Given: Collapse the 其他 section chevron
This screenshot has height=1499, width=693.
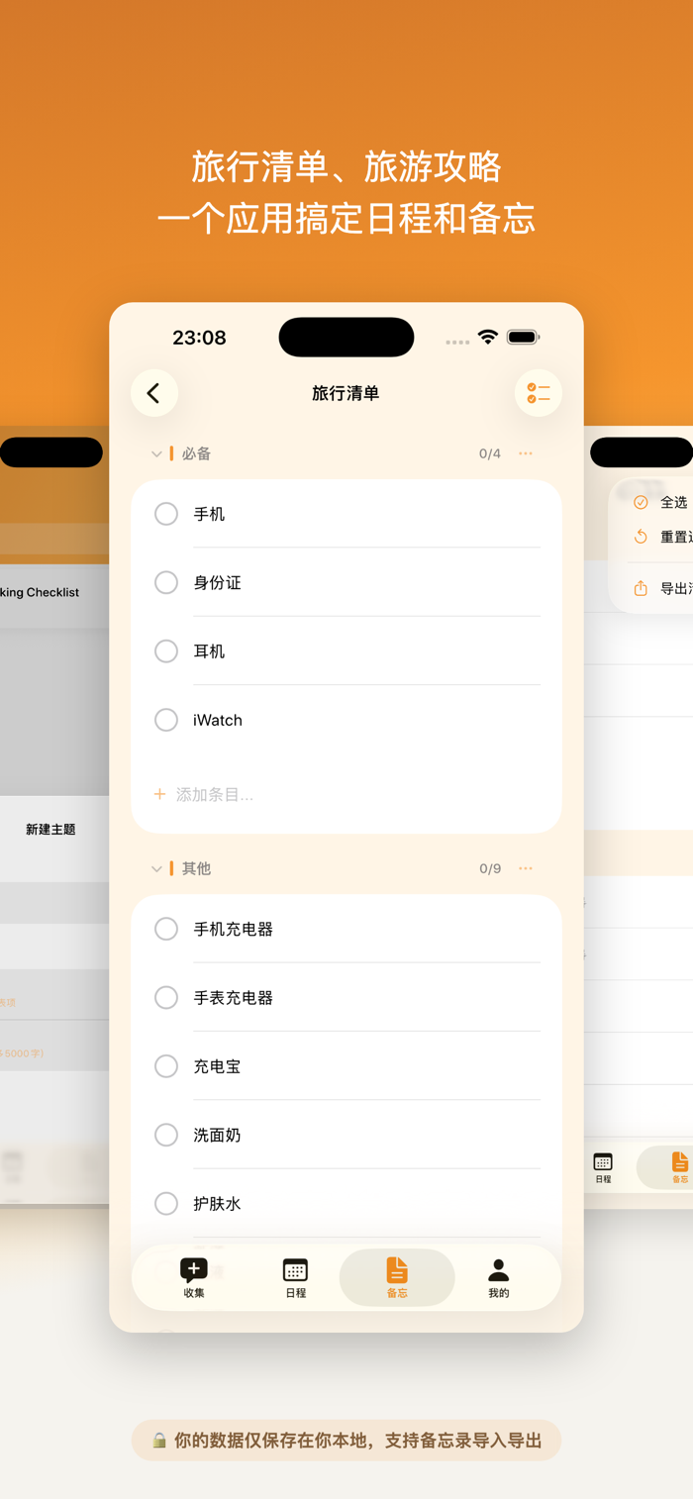Looking at the screenshot, I should tap(156, 869).
